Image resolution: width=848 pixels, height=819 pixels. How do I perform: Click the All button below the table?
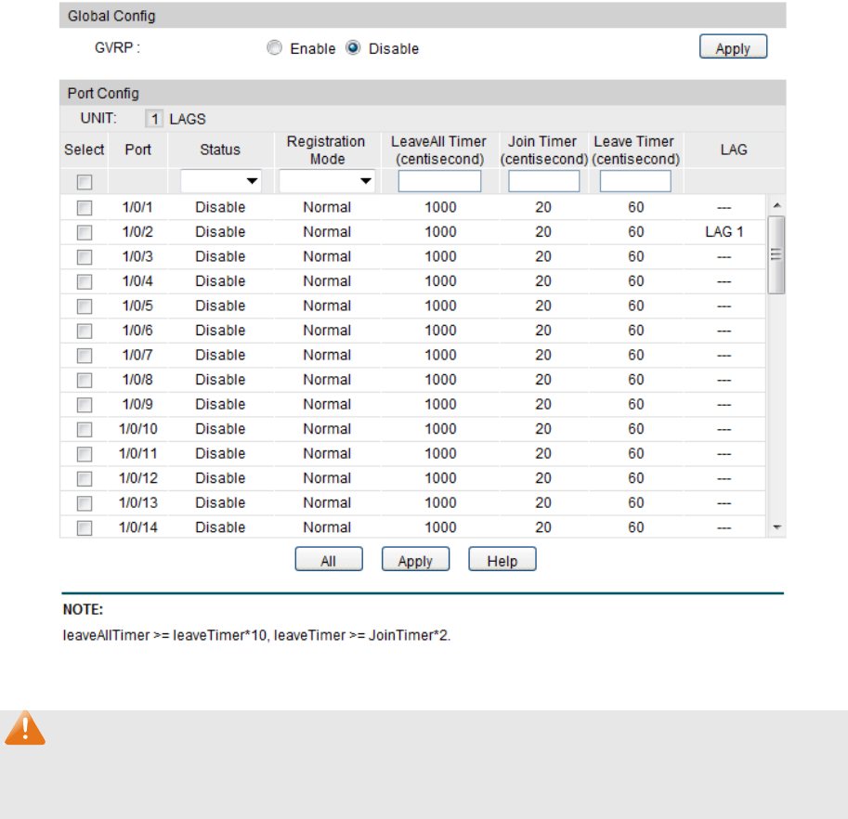[329, 559]
